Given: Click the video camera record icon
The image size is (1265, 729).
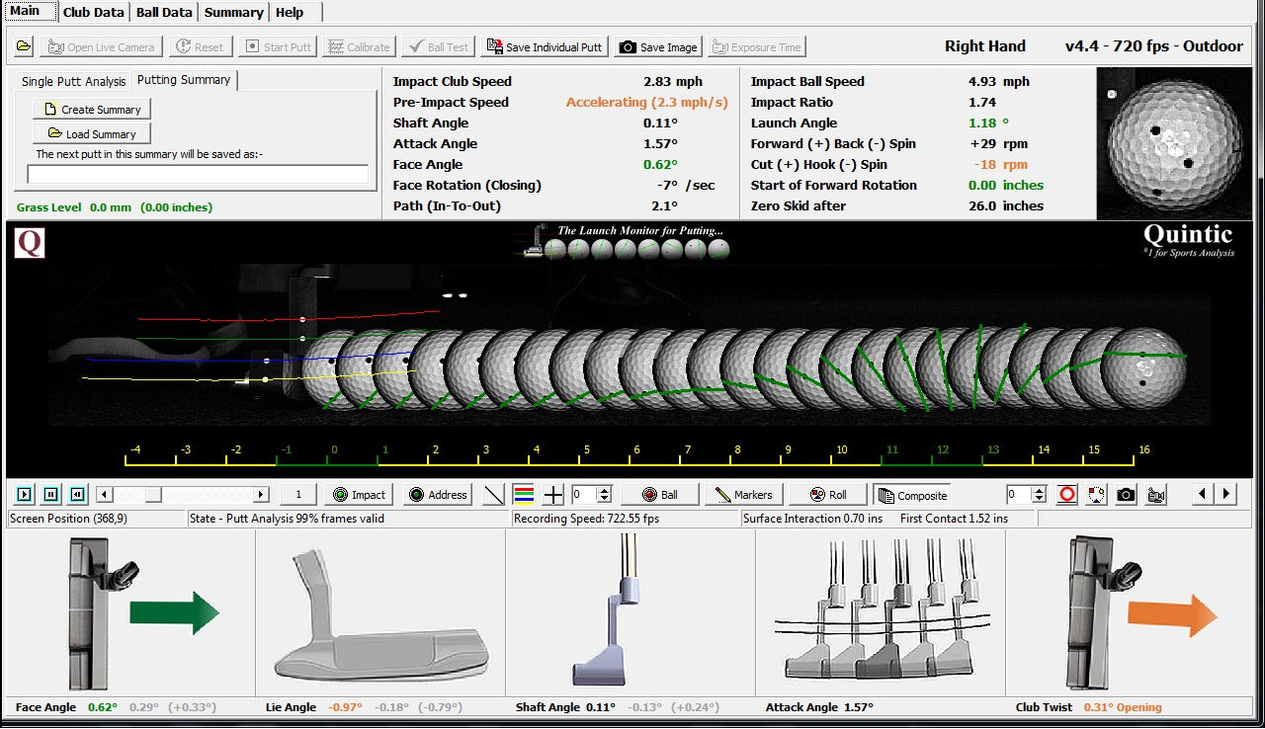Looking at the screenshot, I should click(x=1155, y=495).
